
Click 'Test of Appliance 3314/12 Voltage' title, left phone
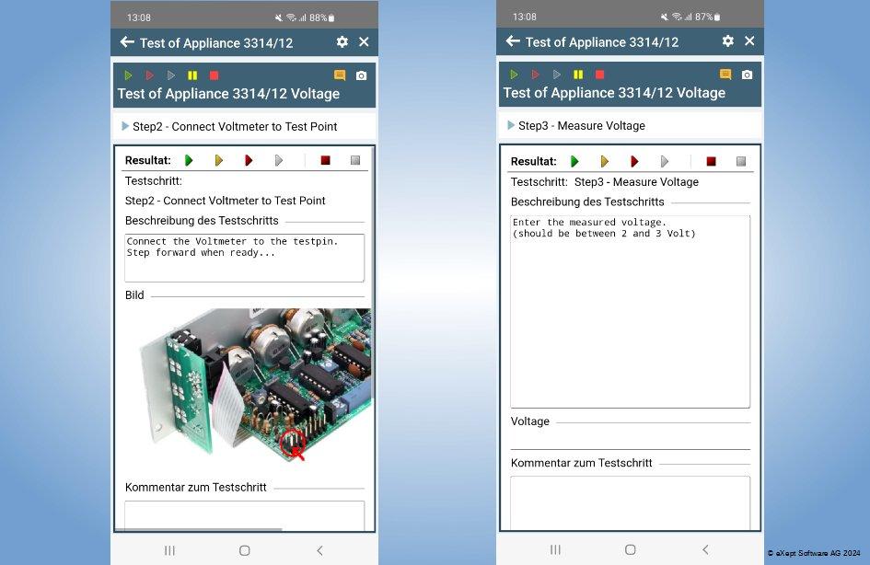tap(228, 94)
